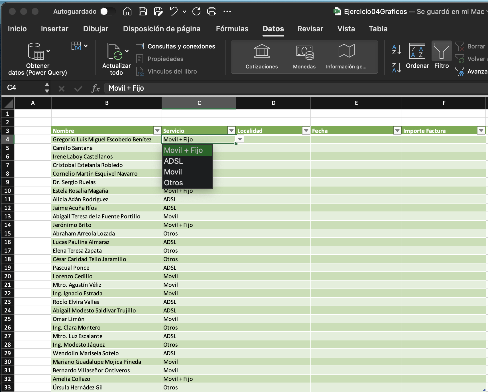Open the Insertar ribbon tab
Screen dimensions: 488x392
pos(54,29)
